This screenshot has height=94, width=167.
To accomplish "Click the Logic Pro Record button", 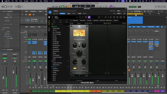I will click(x=66, y=7).
